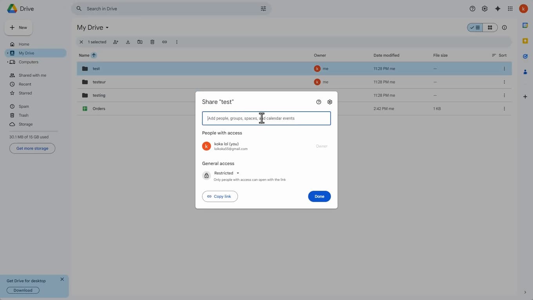The image size is (533, 300).
Task: Click the Move to folder icon
Action: (x=140, y=42)
